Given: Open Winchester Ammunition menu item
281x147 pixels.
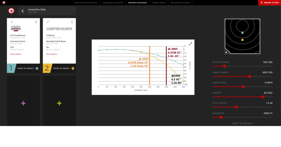Looking at the screenshot, I should tap(86, 3).
